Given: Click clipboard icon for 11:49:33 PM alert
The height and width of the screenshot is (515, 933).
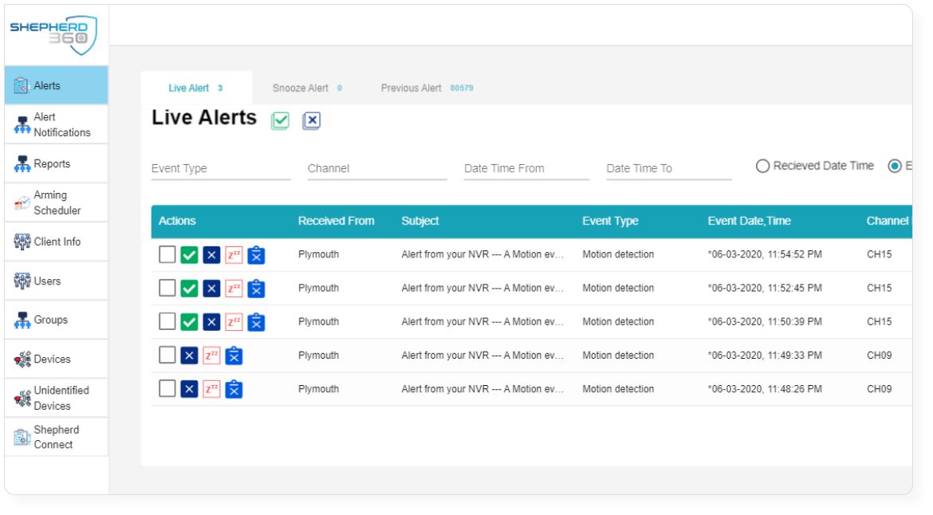Looking at the screenshot, I should (x=234, y=356).
